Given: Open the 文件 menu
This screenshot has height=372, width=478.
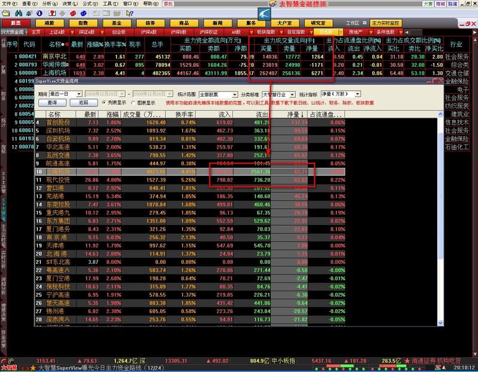Looking at the screenshot, I should click(10, 4).
